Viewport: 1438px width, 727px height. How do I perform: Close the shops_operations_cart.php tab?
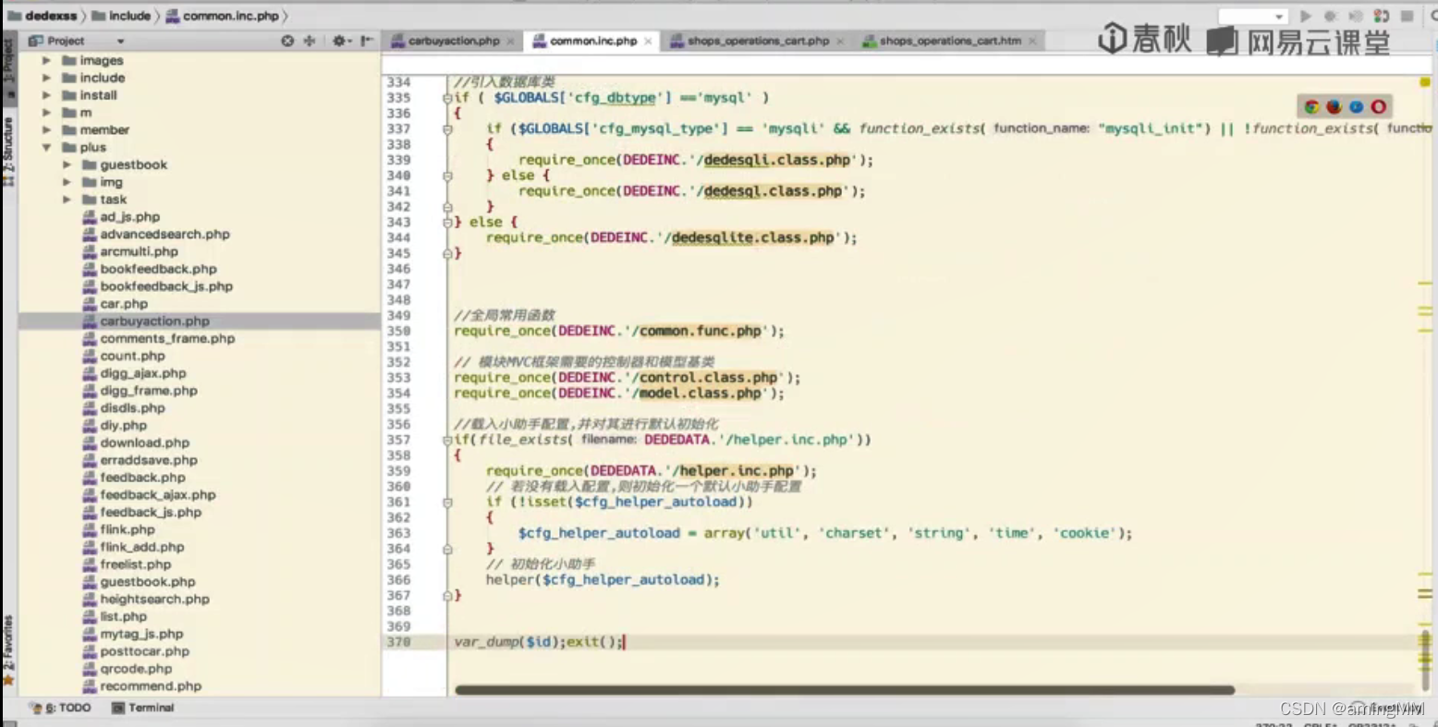coord(840,42)
